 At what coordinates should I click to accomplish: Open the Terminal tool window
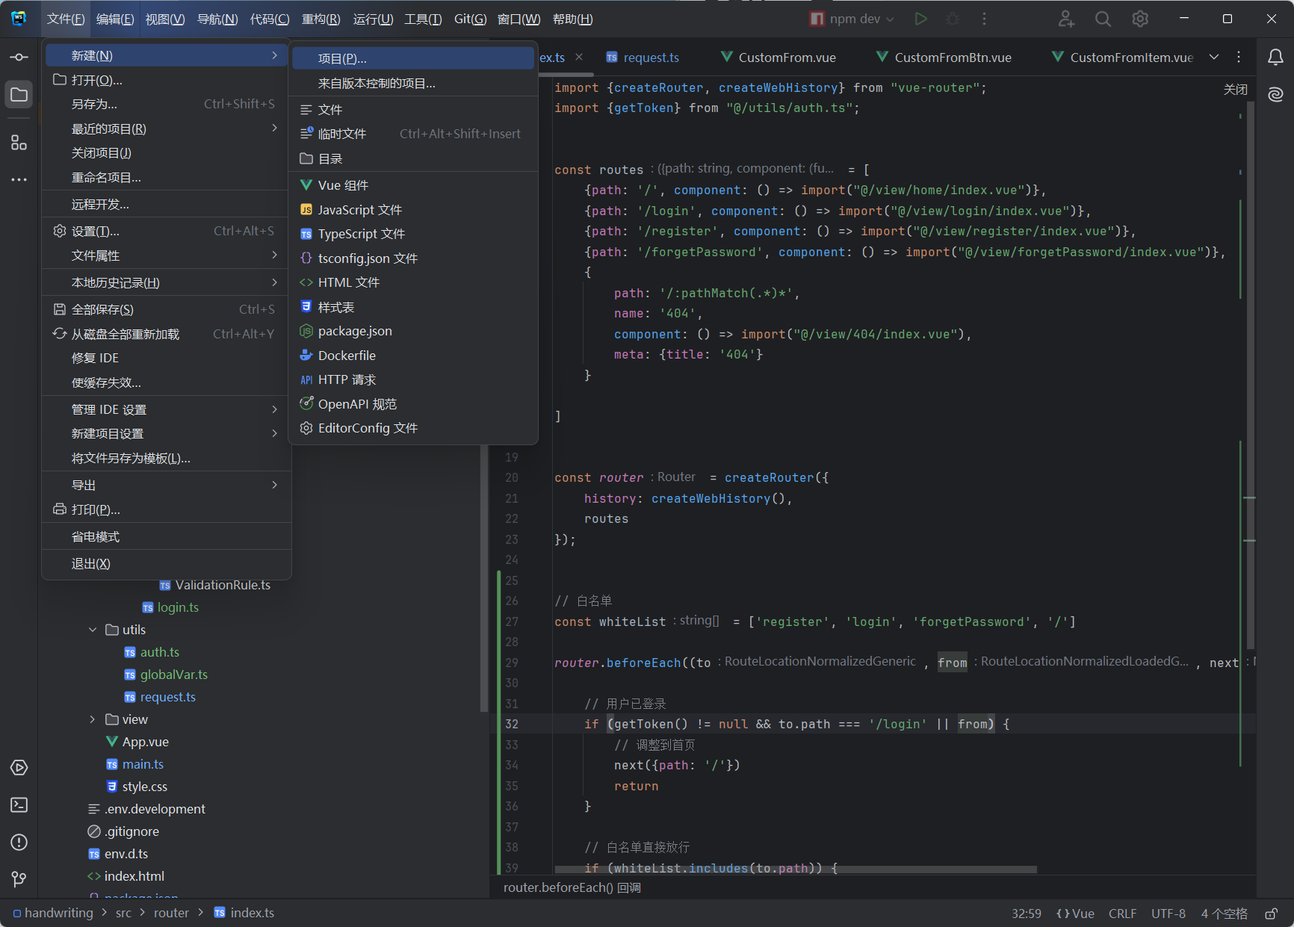(x=19, y=804)
